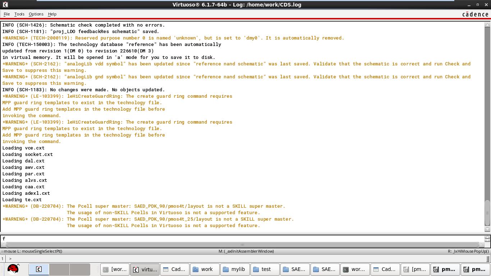Activate the "virtu..." taskbar window button
This screenshot has height=276, width=491.
pos(145,269)
